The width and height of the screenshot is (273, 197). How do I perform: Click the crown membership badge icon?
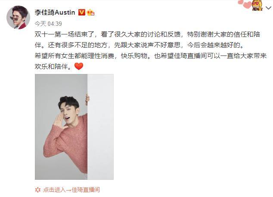coord(90,12)
